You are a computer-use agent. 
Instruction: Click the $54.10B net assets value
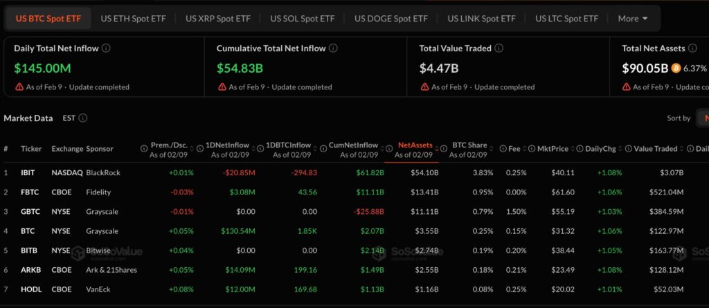pyautogui.click(x=424, y=173)
